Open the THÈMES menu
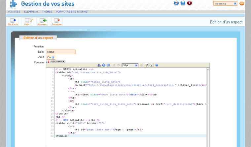This screenshot has height=147, width=251. point(47,12)
